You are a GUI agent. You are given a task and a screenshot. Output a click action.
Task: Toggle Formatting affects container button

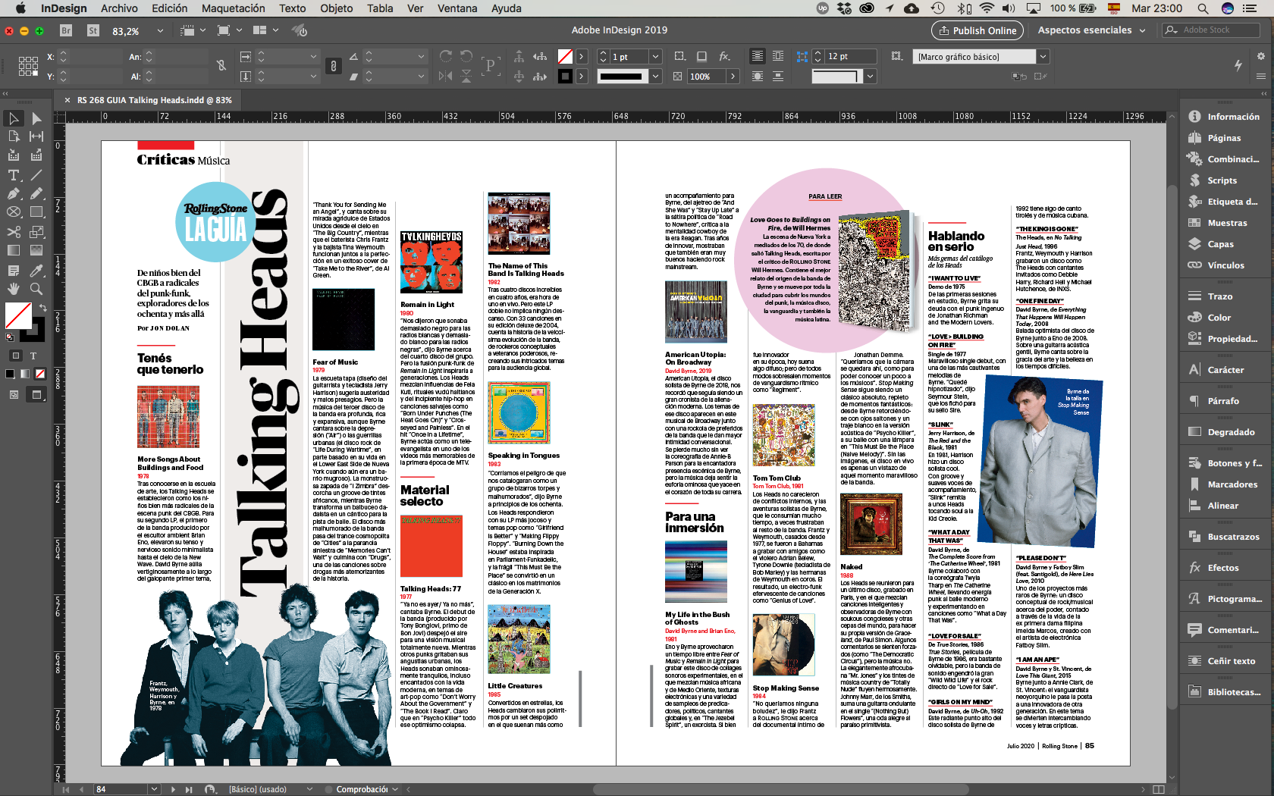tap(16, 356)
